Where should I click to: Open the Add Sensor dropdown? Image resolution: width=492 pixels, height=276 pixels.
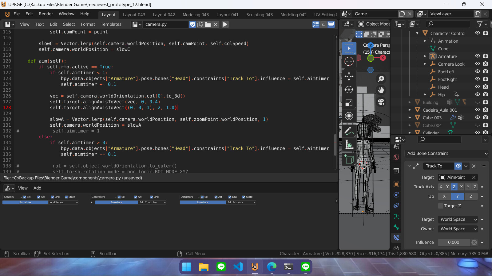pyautogui.click(x=64, y=202)
